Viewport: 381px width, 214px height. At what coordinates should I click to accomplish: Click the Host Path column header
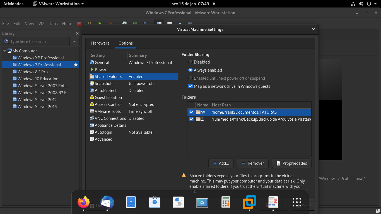click(x=261, y=105)
